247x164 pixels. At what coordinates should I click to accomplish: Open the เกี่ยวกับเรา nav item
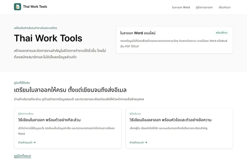pyautogui.click(x=224, y=8)
